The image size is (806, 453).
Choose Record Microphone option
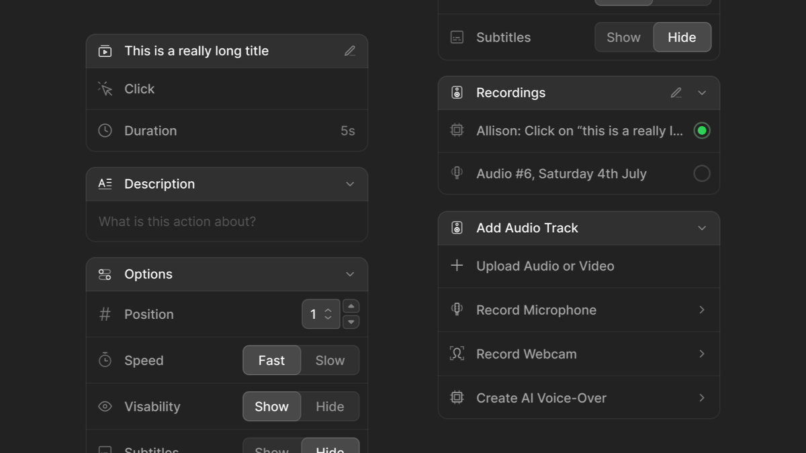579,309
